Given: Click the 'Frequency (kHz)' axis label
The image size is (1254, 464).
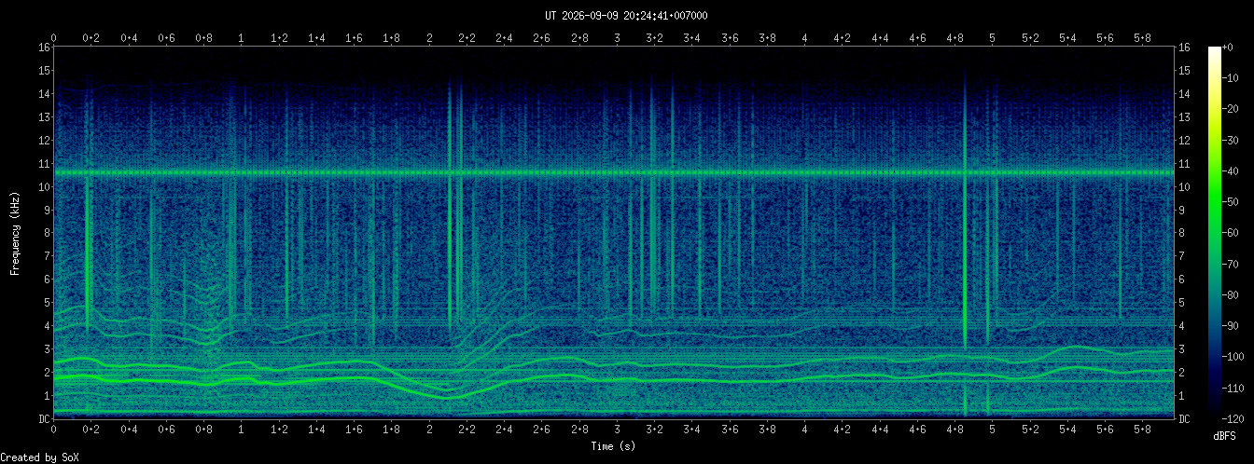Looking at the screenshot, I should (15, 233).
